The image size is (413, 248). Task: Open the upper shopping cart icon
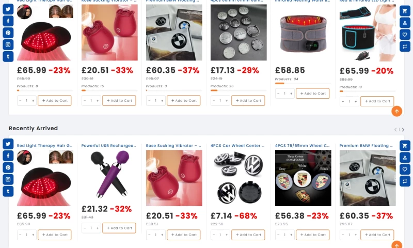405,11
